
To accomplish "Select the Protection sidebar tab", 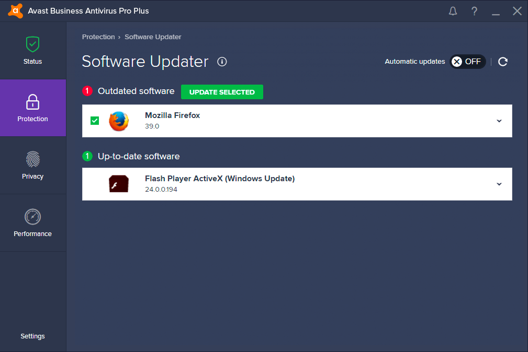I will [x=32, y=108].
